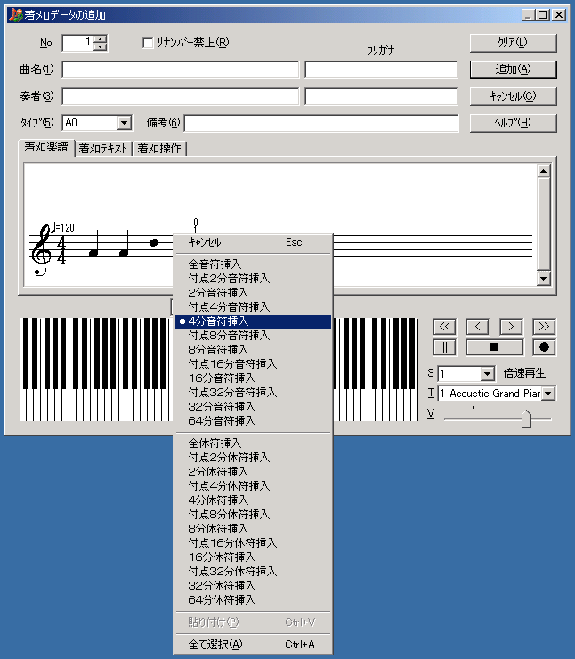The width and height of the screenshot is (575, 659).
Task: Decrease the No. value with the down spinner
Action: tap(101, 46)
